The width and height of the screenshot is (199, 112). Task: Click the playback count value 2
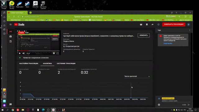[x=59, y=72]
